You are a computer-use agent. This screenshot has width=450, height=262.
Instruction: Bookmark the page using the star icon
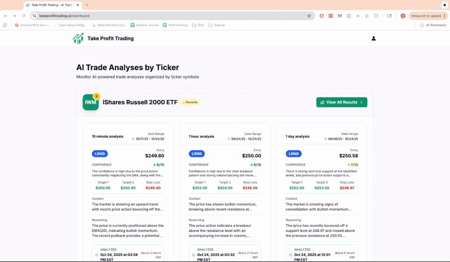coord(309,15)
